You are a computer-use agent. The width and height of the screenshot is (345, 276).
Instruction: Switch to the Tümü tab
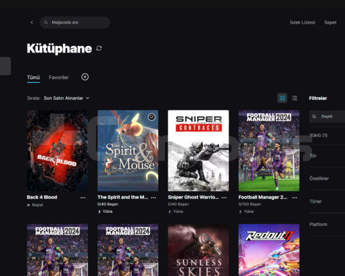pos(34,78)
